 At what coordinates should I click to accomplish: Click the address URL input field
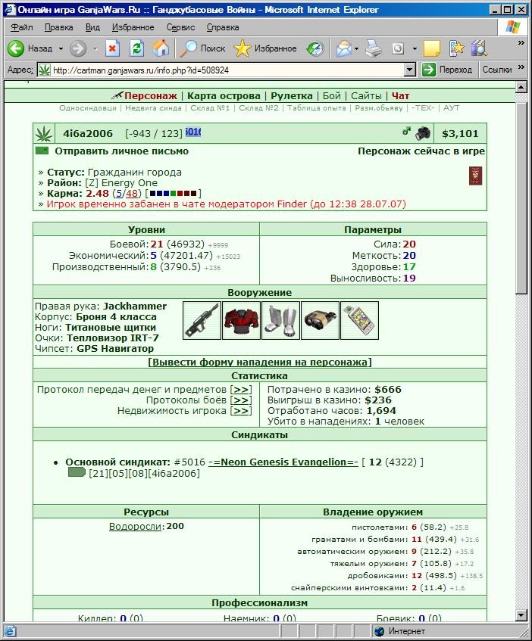pos(227,70)
